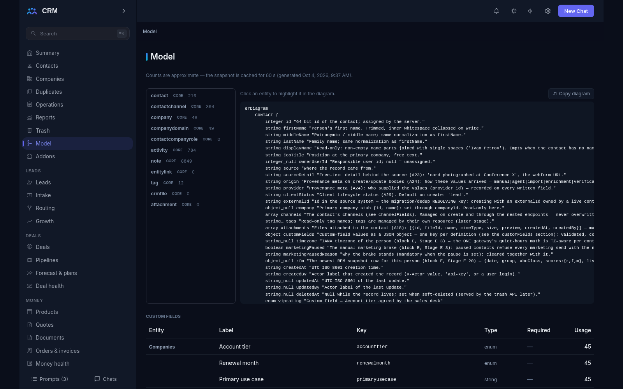The width and height of the screenshot is (623, 389).
Task: Open Routing fork icon
Action: point(30,208)
